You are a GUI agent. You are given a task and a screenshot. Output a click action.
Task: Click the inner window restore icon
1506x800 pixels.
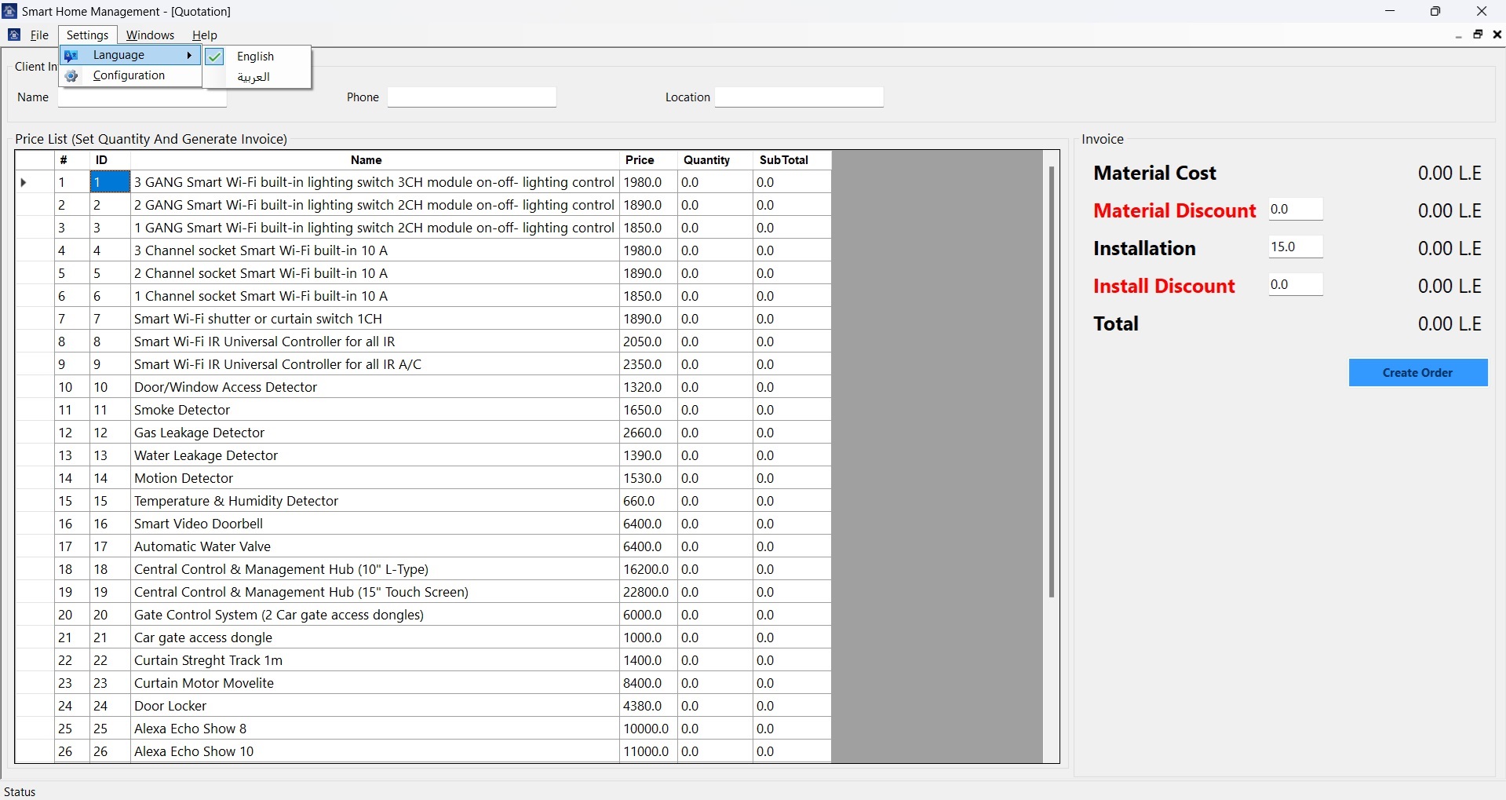pos(1478,35)
